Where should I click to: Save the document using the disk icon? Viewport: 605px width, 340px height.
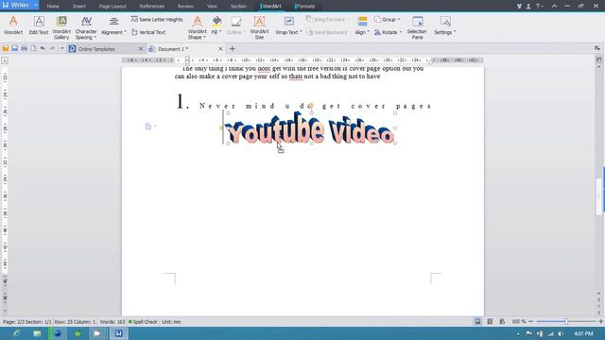[15, 48]
